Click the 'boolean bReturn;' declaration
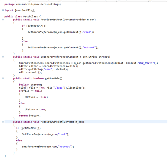 click(x=30, y=85)
